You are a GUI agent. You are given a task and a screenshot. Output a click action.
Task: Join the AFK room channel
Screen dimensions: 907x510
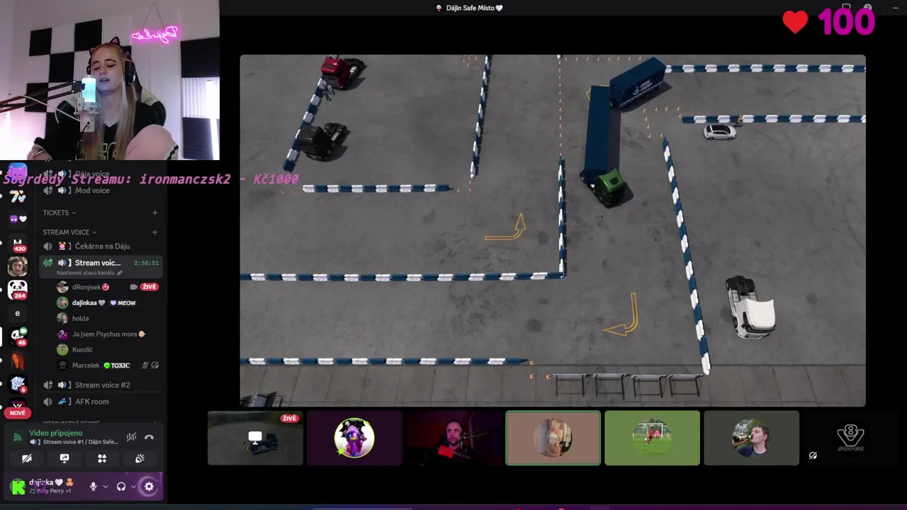click(101, 402)
